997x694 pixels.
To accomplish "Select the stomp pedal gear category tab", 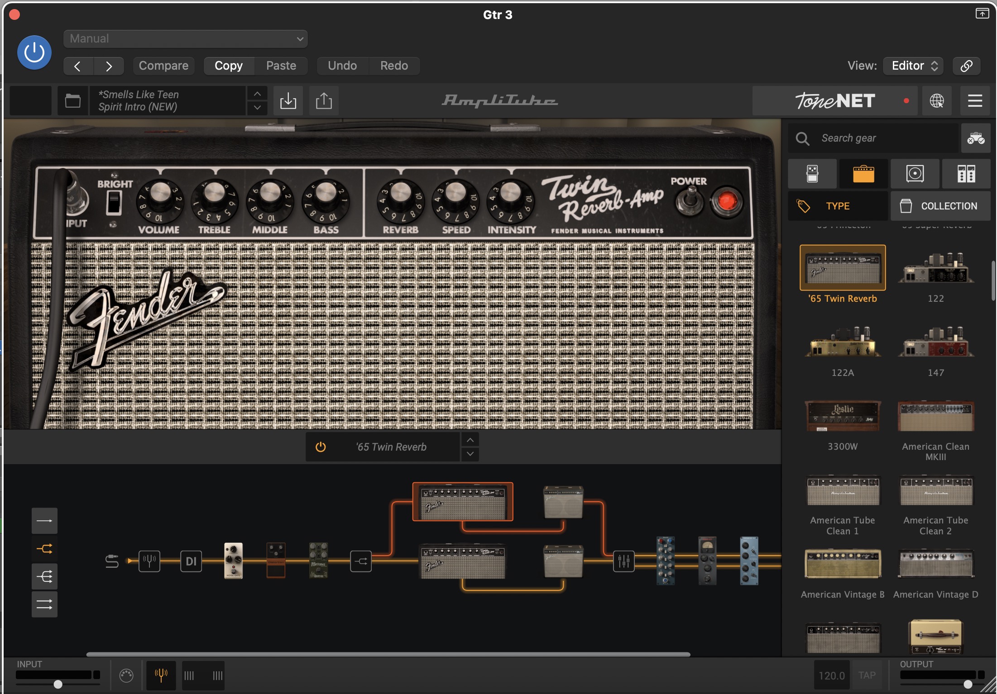I will 812,174.
